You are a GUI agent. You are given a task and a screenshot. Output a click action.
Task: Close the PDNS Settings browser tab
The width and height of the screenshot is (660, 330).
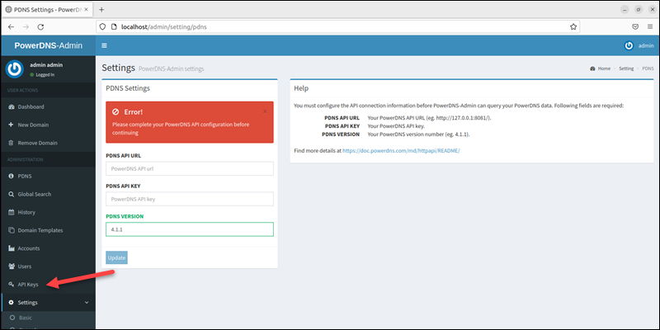[87, 10]
